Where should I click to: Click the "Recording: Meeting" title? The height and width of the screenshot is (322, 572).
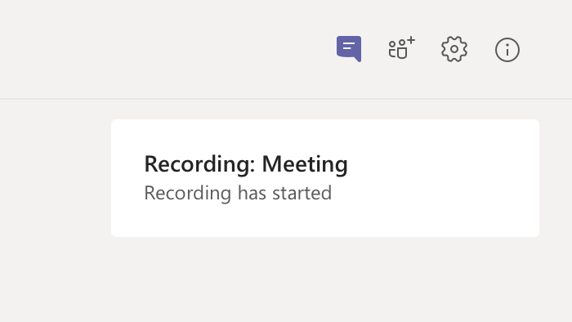(246, 164)
